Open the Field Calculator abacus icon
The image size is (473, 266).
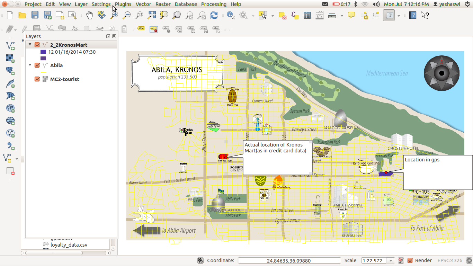320,15
